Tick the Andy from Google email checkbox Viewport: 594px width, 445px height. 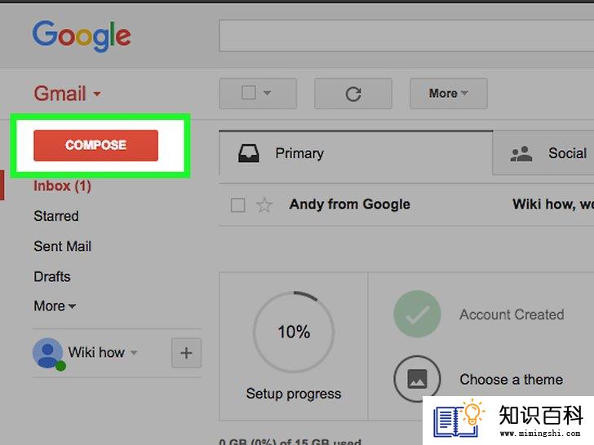(237, 205)
